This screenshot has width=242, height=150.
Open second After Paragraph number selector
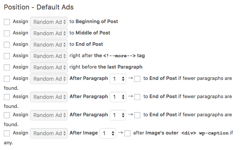118,97
